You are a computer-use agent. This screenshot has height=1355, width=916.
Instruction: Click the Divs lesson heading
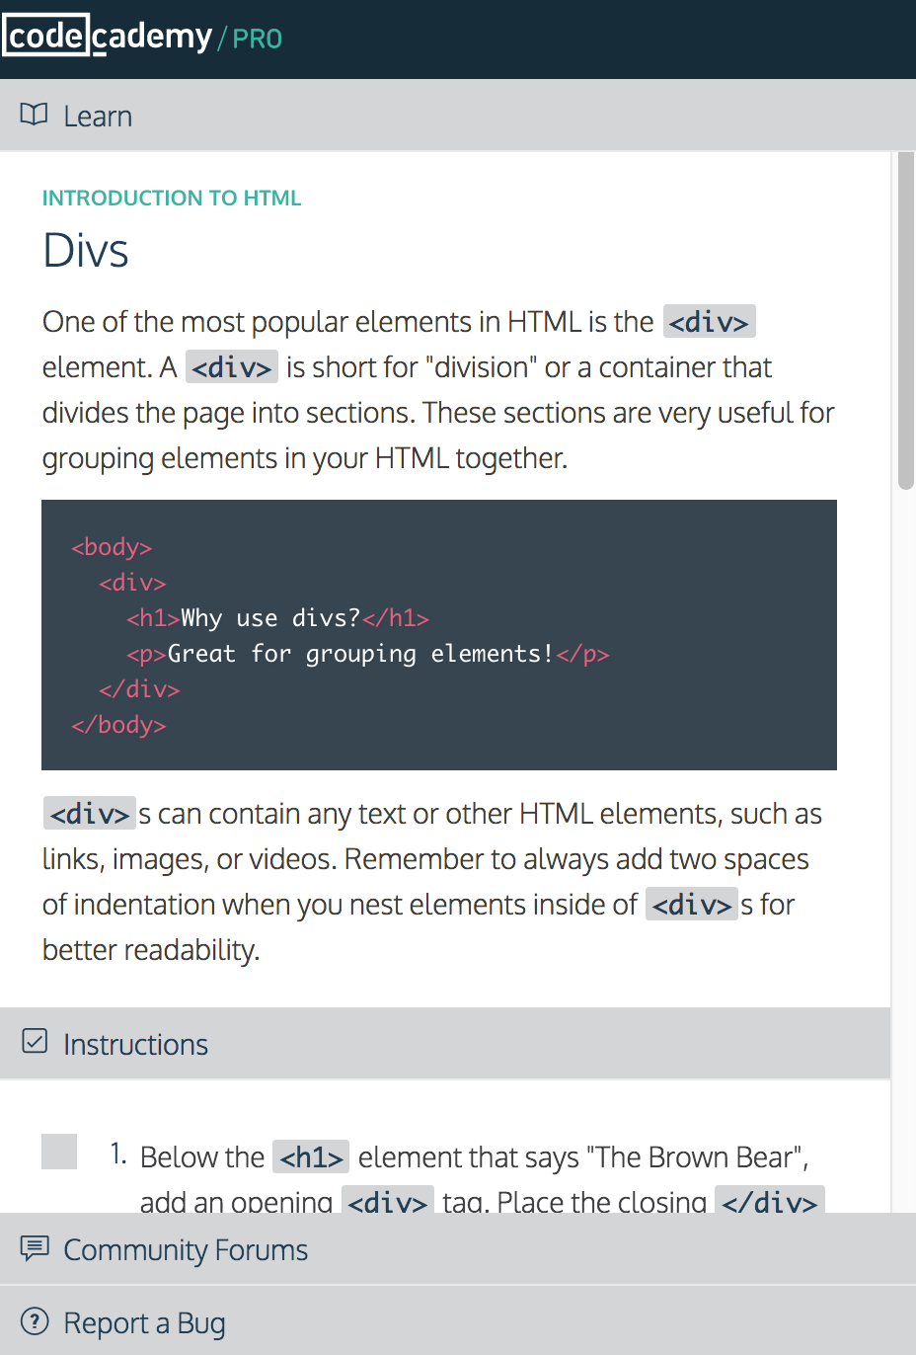[x=86, y=251]
